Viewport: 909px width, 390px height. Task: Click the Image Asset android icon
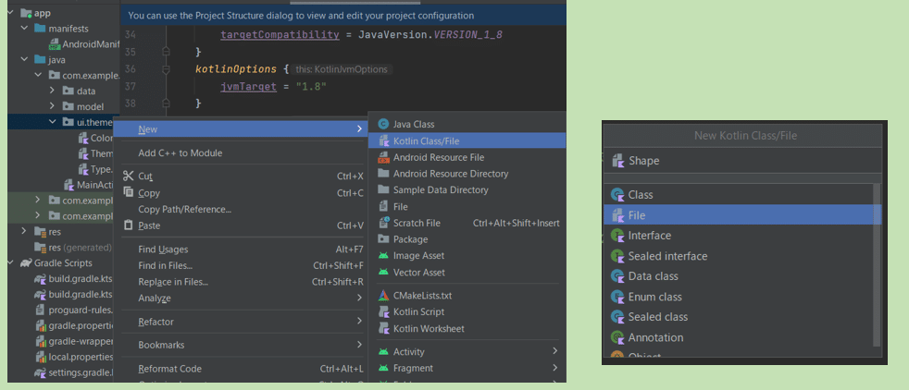pos(384,256)
